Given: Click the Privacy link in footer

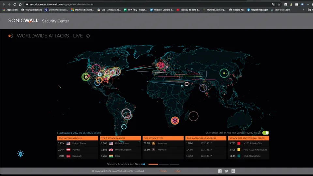Looking at the screenshot, I should coord(163,171).
